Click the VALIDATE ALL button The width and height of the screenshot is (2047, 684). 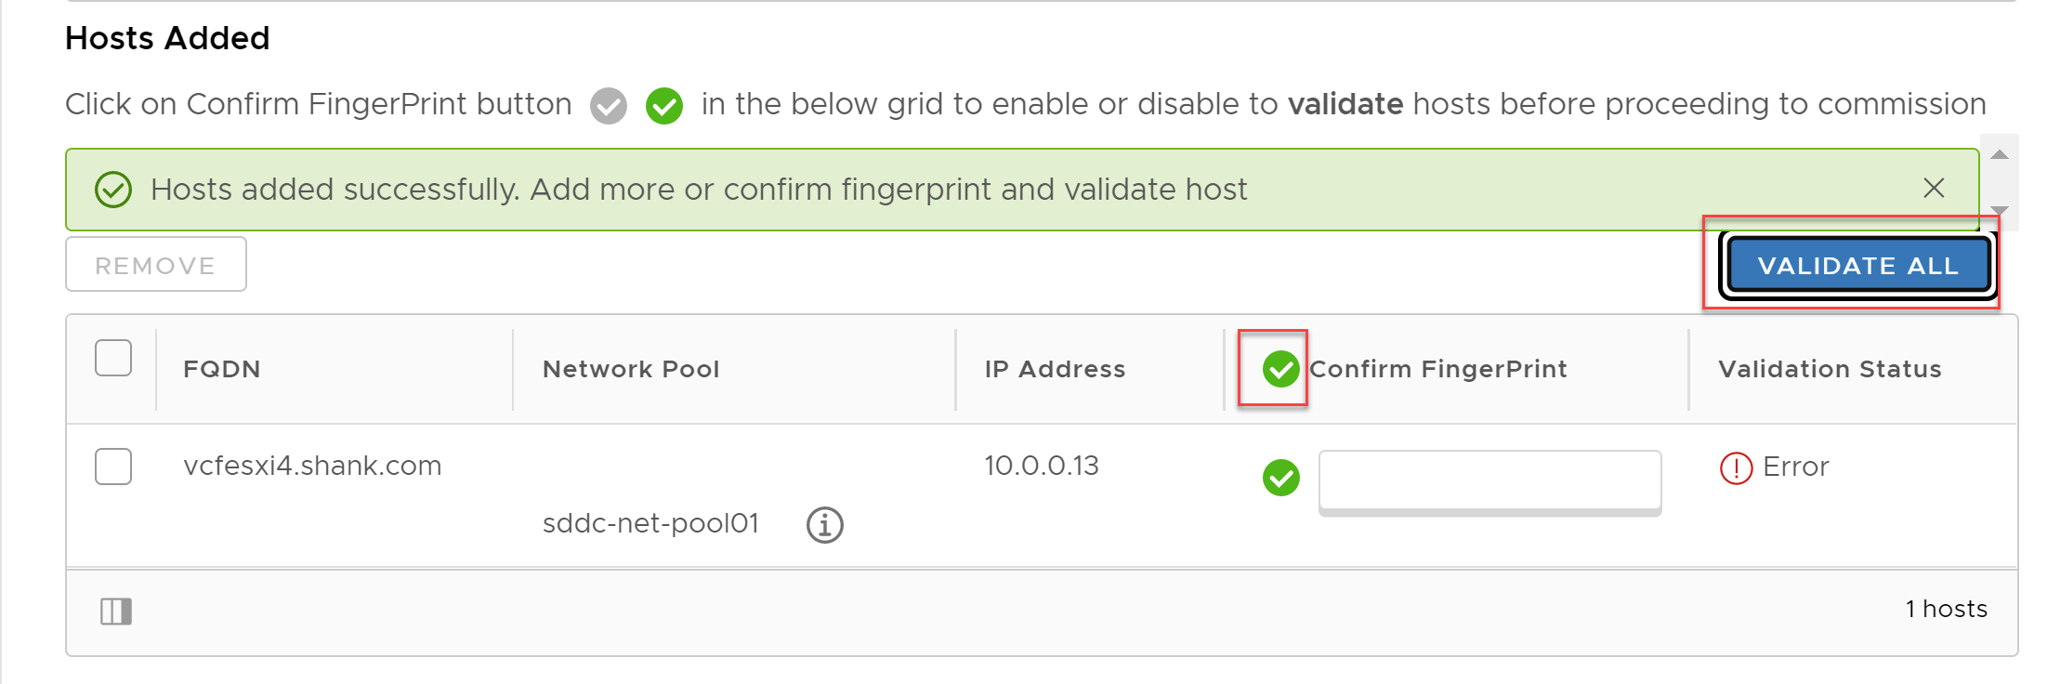1857,265
